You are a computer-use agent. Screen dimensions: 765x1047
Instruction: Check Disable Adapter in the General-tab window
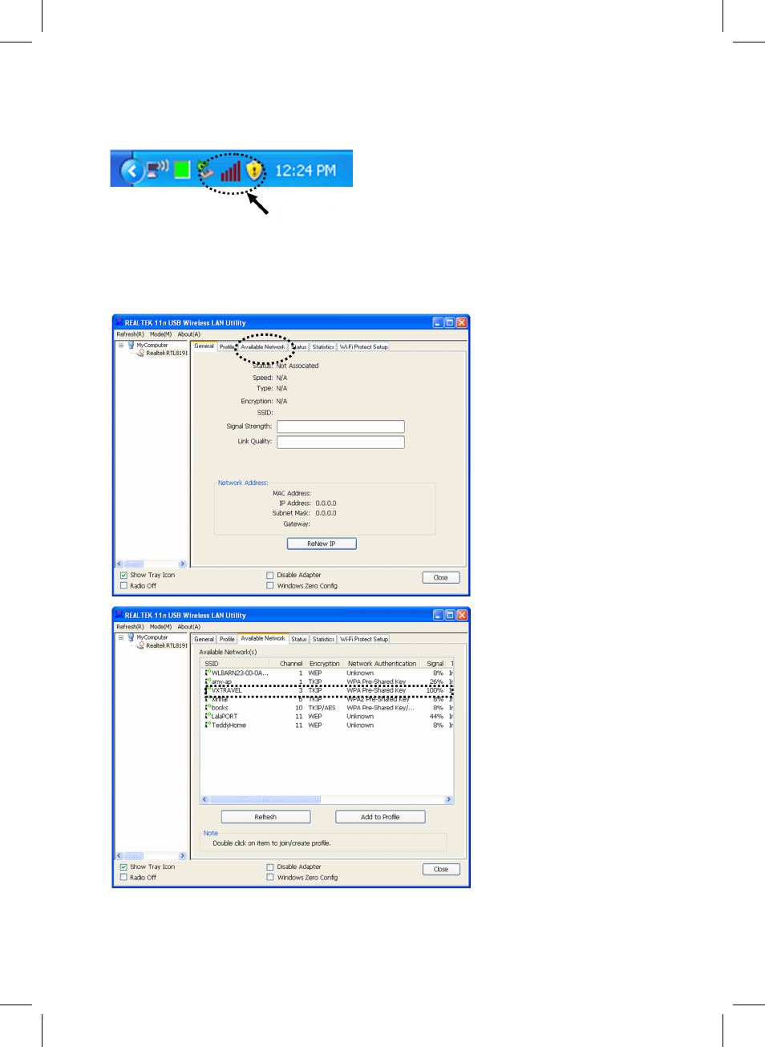270,576
